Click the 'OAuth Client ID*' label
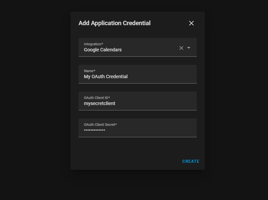The image size is (268, 200). [97, 98]
